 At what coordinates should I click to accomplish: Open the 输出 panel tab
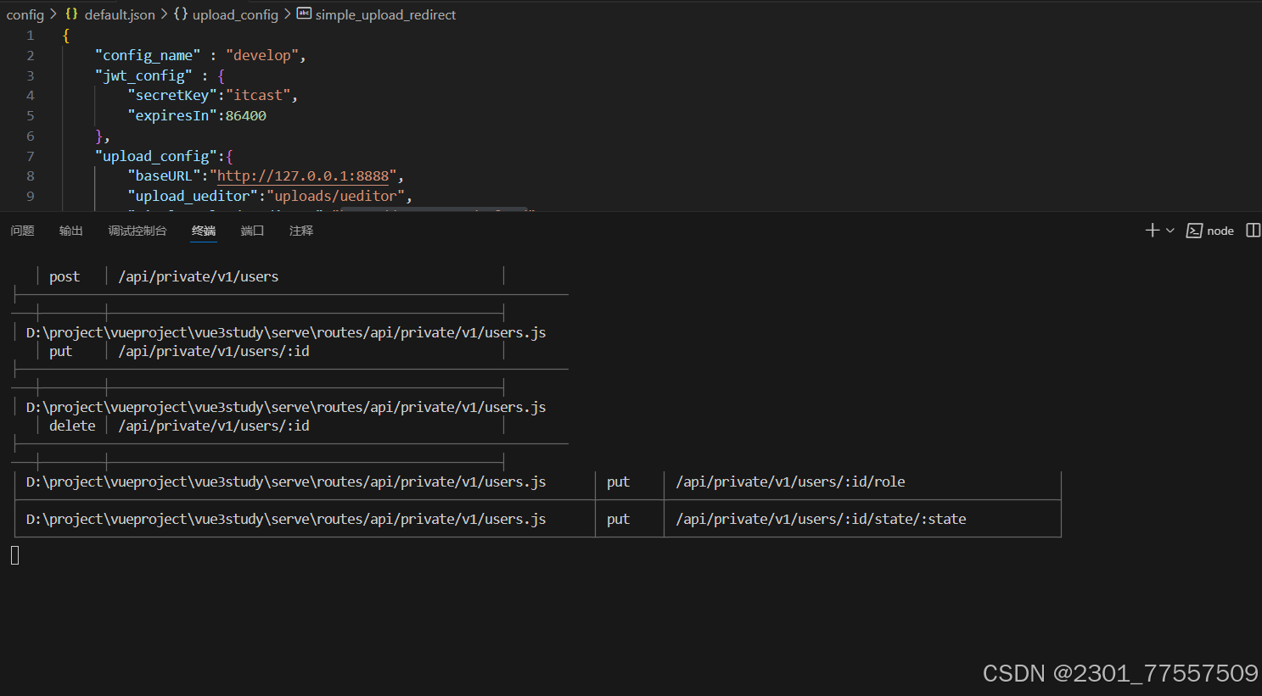[70, 230]
